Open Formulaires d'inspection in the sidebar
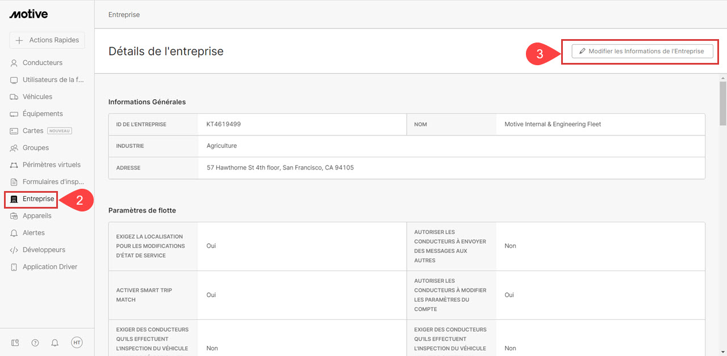 point(53,182)
